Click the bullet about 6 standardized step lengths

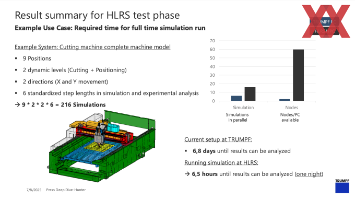(111, 93)
